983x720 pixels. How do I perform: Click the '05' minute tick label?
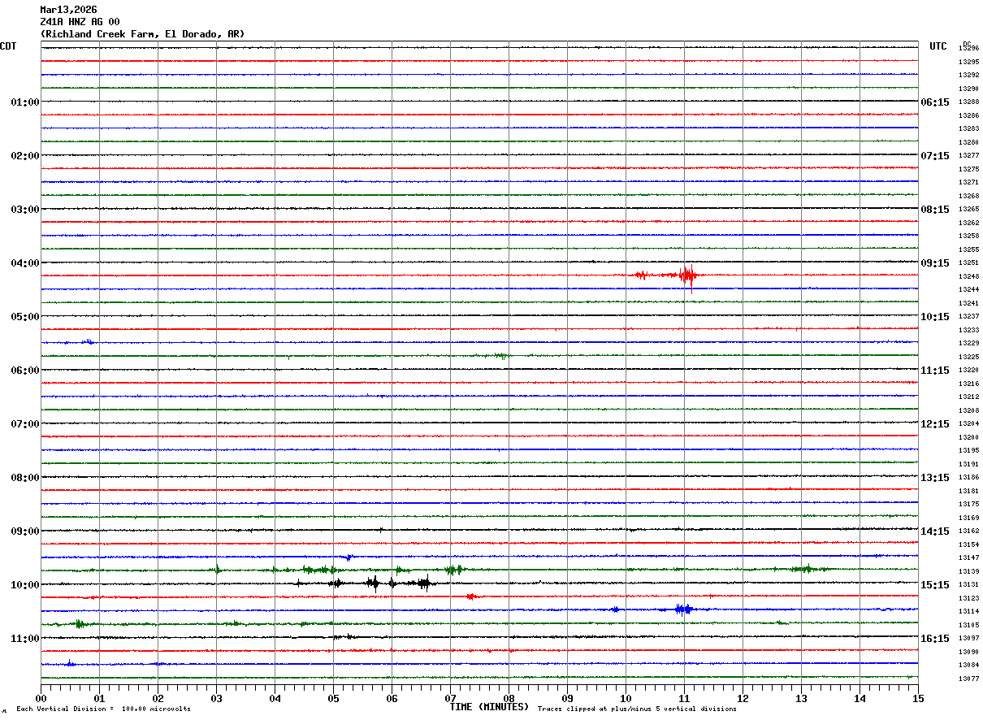tap(333, 698)
